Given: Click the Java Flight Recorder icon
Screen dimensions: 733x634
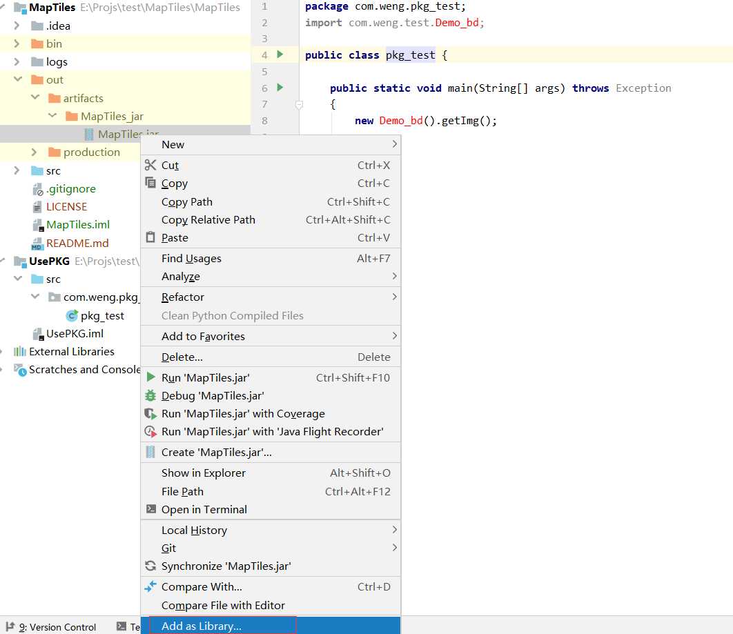Looking at the screenshot, I should point(150,431).
